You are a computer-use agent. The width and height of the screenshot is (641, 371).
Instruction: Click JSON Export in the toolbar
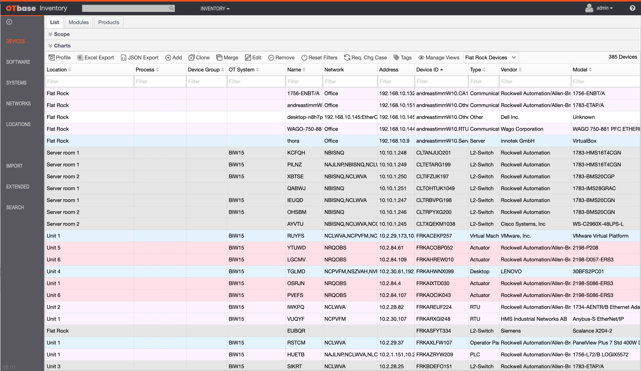(x=139, y=58)
